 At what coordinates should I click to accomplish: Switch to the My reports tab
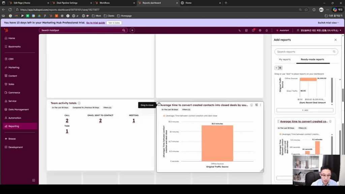coord(285,59)
